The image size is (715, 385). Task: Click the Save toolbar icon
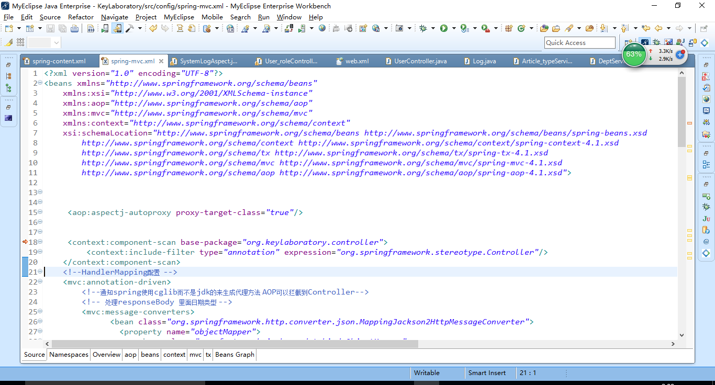click(50, 28)
